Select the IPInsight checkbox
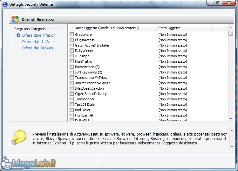Viewport: 238px width, 171px height. click(x=71, y=56)
